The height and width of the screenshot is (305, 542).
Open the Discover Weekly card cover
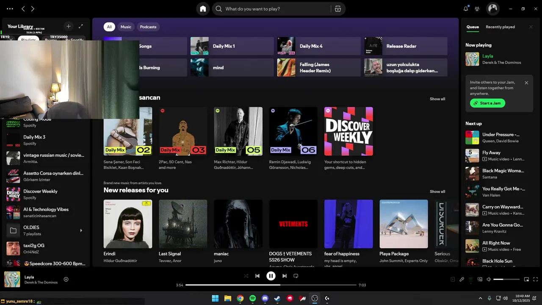coord(348,131)
